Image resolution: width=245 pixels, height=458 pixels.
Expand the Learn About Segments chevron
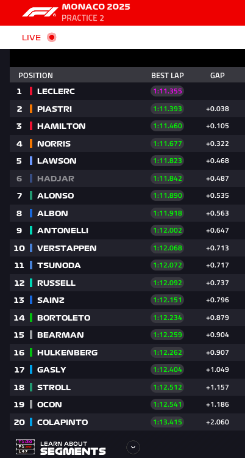coord(133,447)
